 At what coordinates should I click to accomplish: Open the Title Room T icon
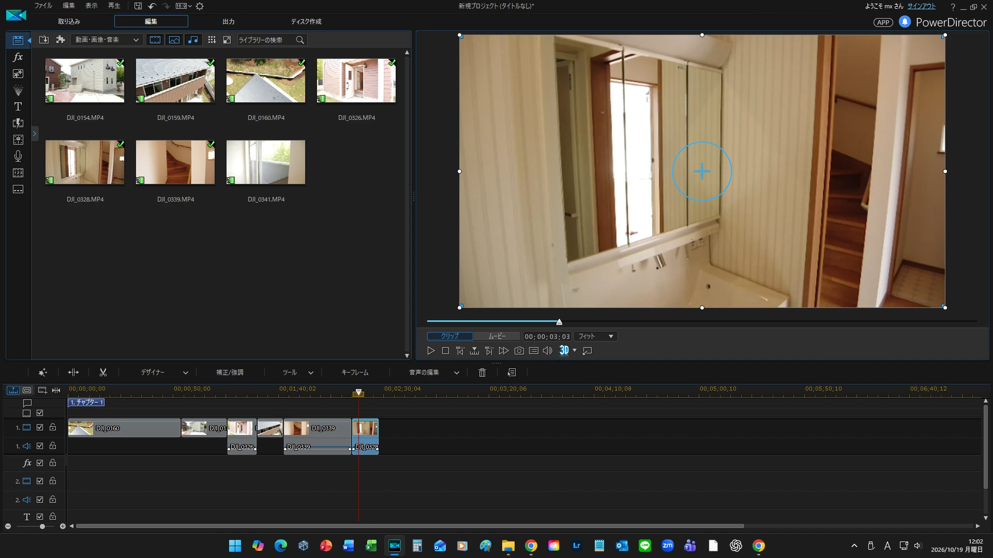[18, 106]
